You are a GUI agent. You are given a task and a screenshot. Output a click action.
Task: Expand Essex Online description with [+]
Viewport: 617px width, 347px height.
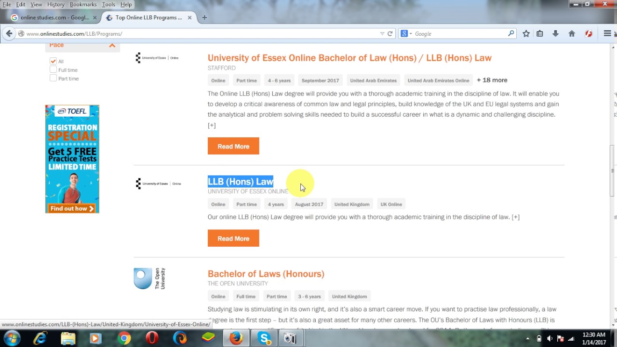click(x=212, y=125)
